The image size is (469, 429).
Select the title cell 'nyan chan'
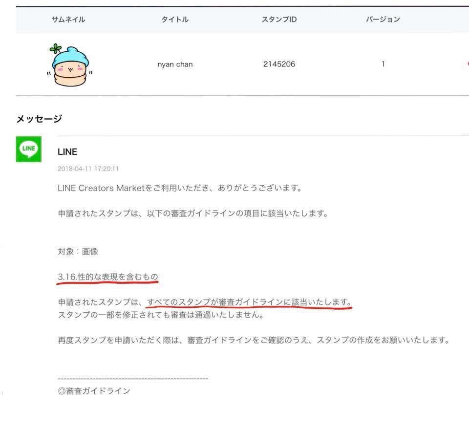click(175, 64)
